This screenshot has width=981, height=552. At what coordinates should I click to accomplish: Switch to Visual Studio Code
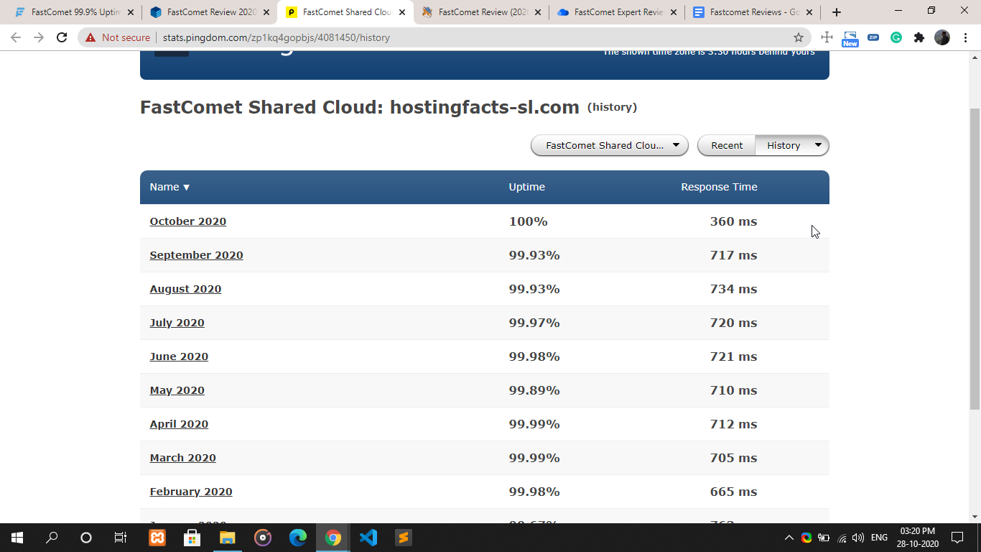click(368, 538)
